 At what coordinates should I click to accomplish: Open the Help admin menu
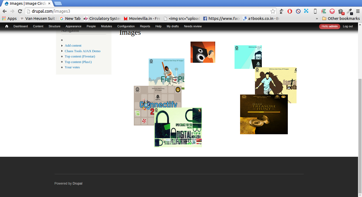tap(158, 26)
